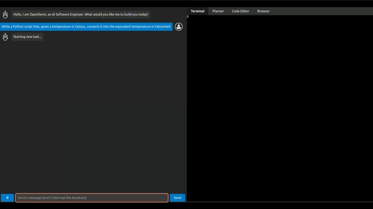Click the OpenDevin greeting message bubble
Image resolution: width=373 pixels, height=209 pixels.
click(x=81, y=14)
